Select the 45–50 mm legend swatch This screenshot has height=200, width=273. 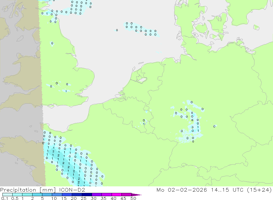tap(127, 195)
